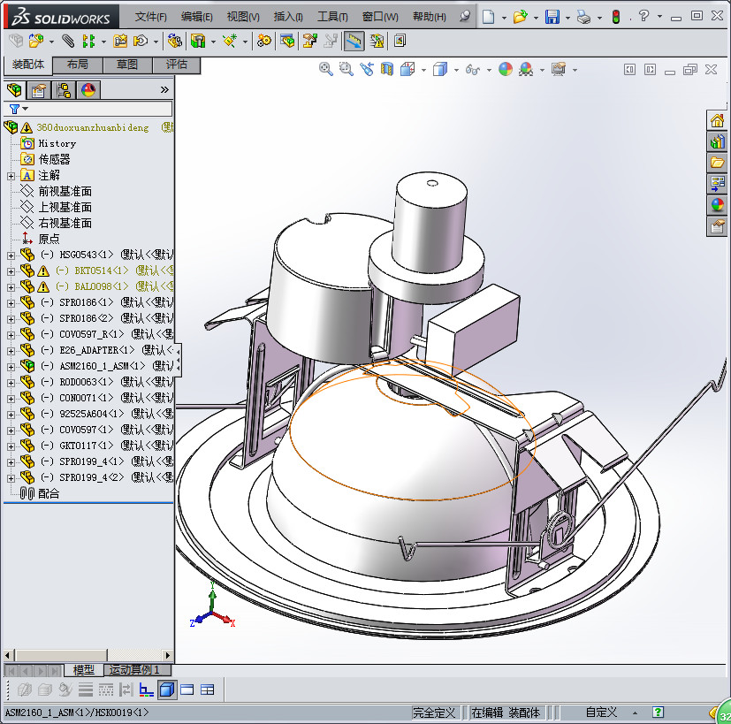The image size is (731, 724).
Task: Select the 模型 bottom tab
Action: (x=83, y=670)
